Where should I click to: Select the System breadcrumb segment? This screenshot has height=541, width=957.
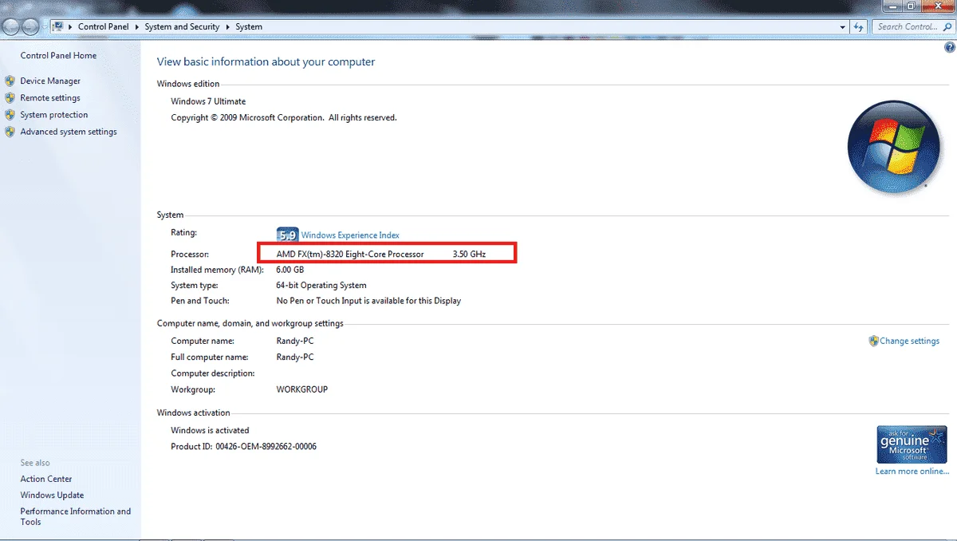click(x=249, y=26)
